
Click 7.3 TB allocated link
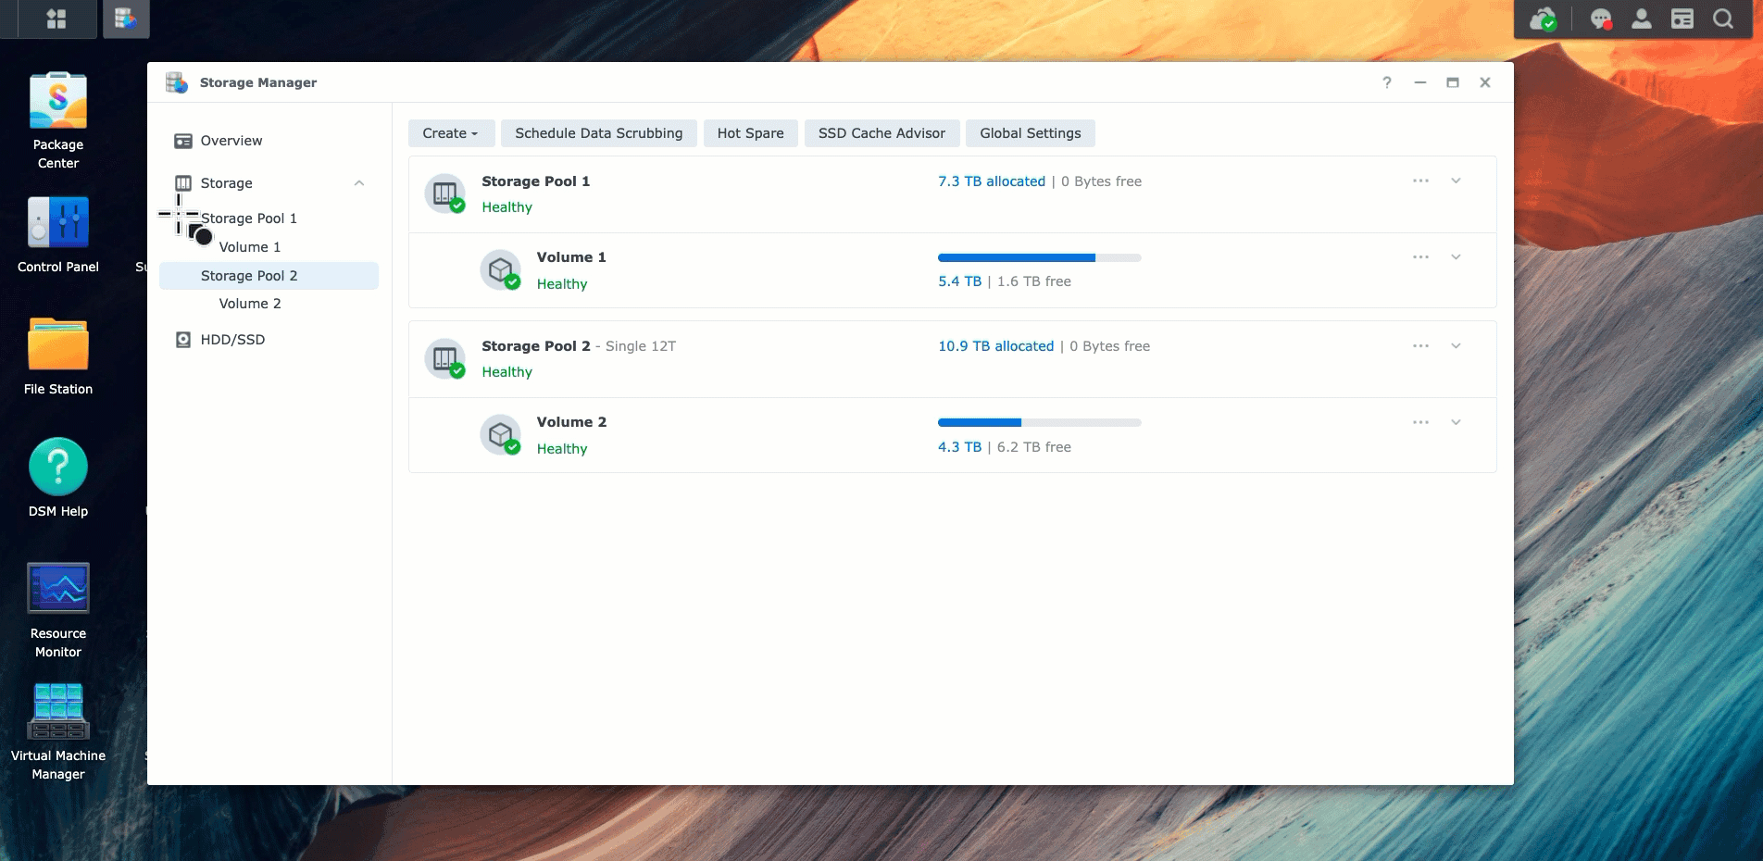click(992, 181)
